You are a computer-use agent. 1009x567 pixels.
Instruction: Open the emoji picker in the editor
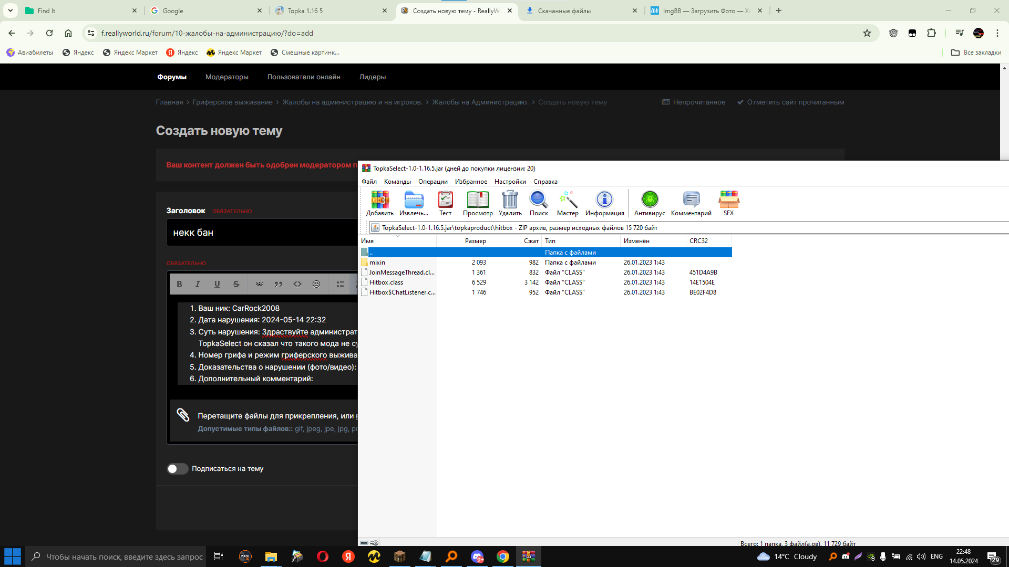[316, 284]
